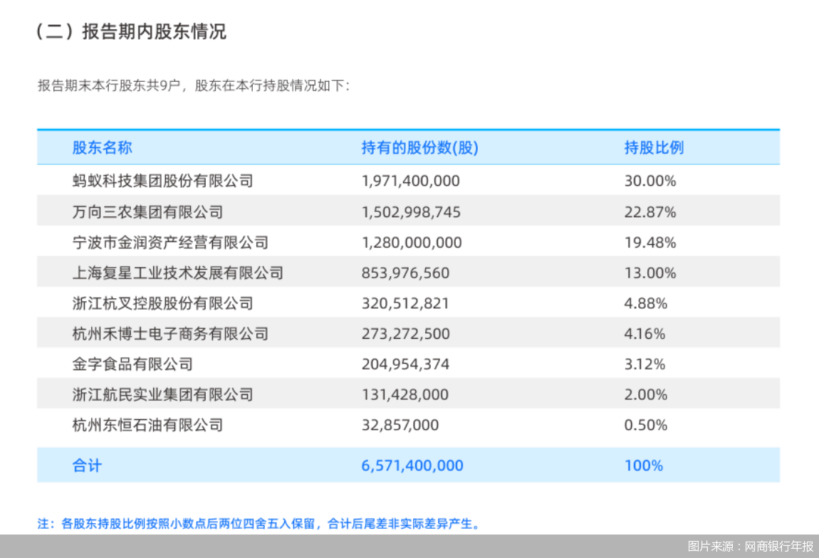Viewport: 819px width, 558px height.
Task: Click shareholder 宁波市金润资产经营有限公司
Action: 168,242
